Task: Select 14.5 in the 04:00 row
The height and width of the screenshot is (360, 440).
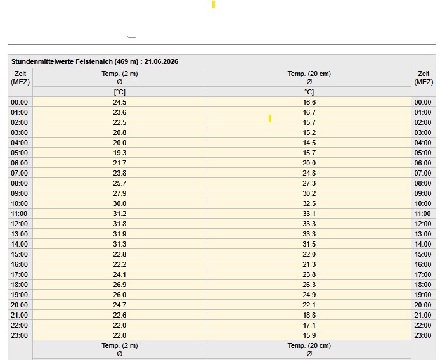Action: 309,143
